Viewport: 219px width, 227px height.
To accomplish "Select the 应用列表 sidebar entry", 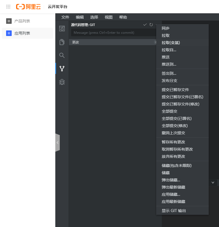I will click(x=28, y=33).
